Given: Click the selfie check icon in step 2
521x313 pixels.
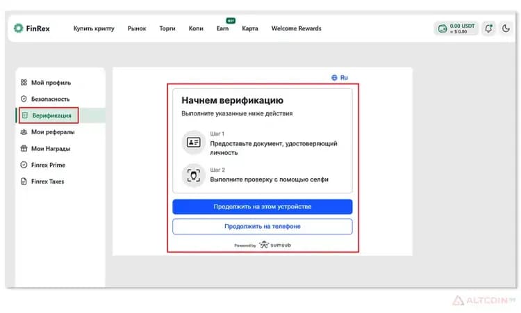Looking at the screenshot, I should click(193, 175).
